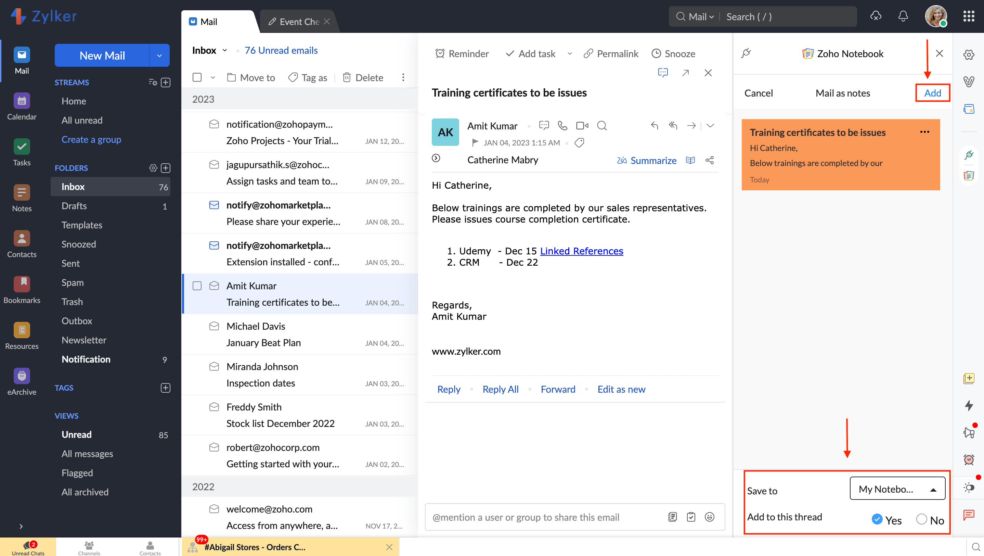Viewport: 984px width, 556px height.
Task: Open the notifications bell
Action: tap(903, 16)
